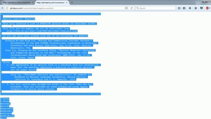Click 'If you use this list' sentence
211x119 pixels.
tap(45, 36)
